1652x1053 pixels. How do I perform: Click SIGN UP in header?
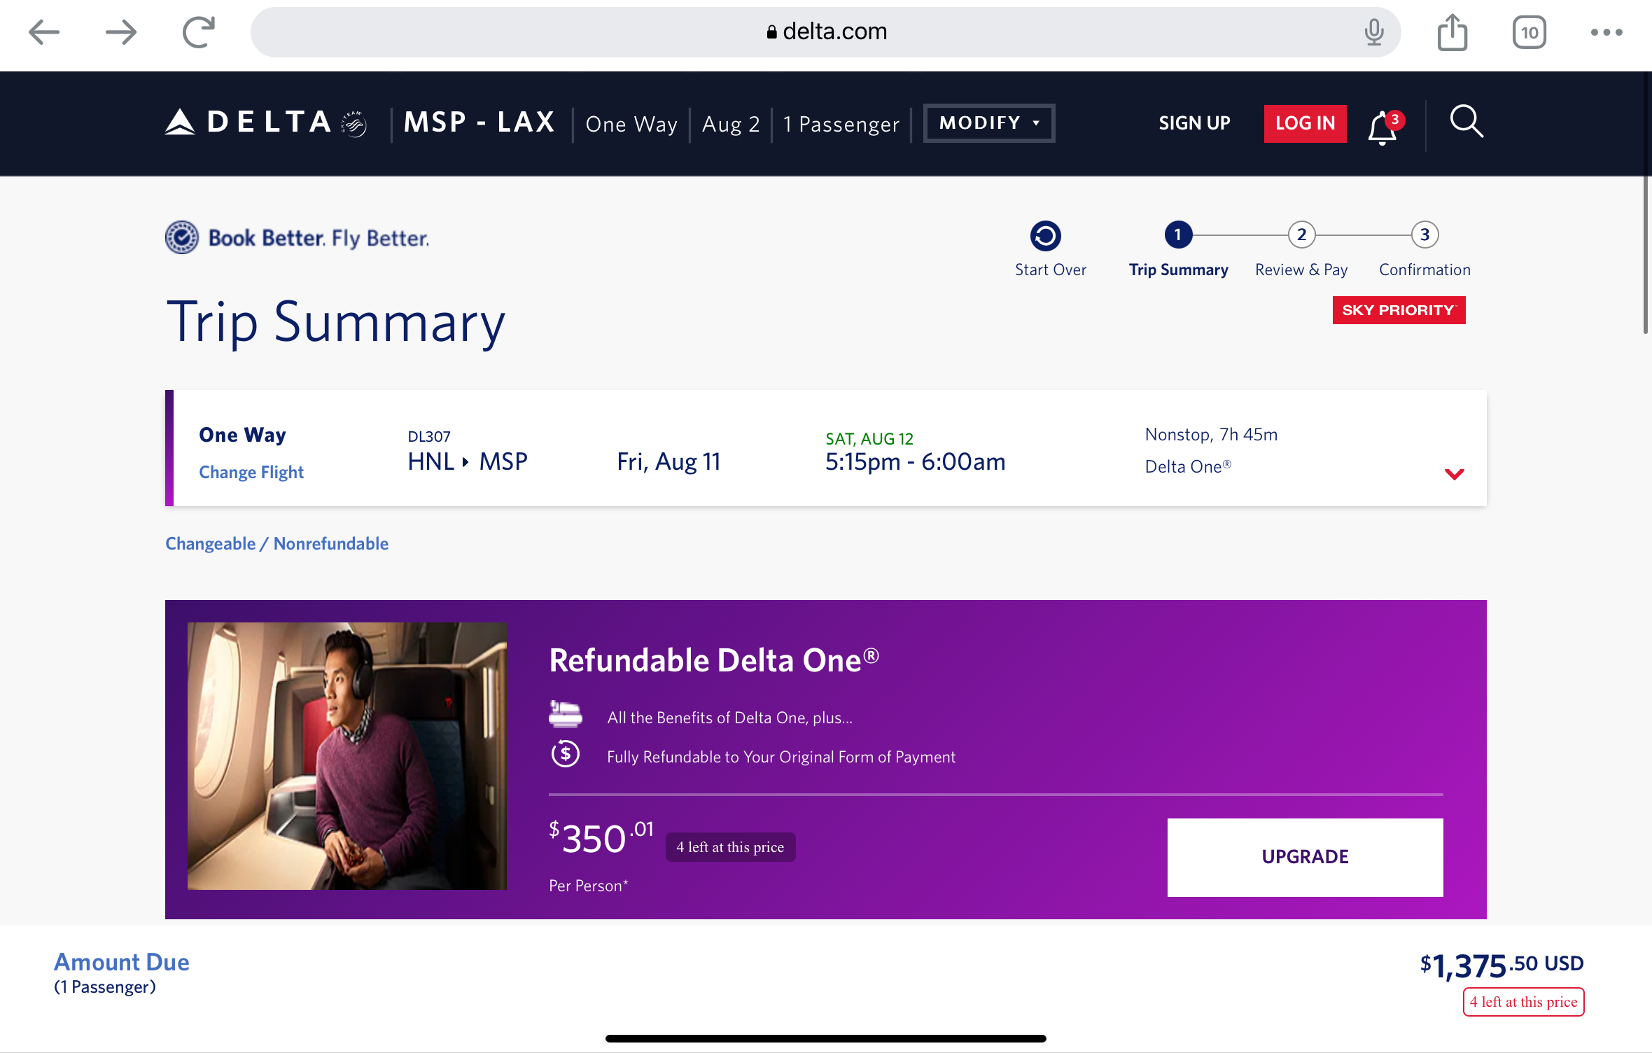pos(1194,123)
